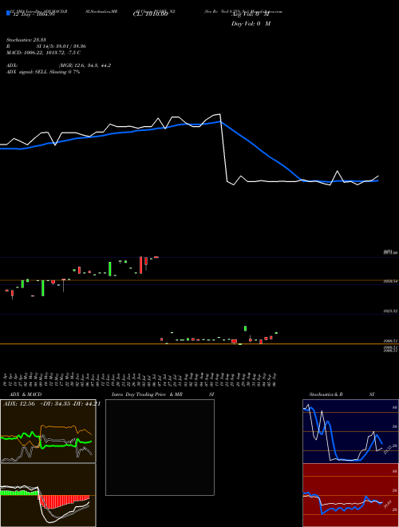Click the (MGR) 12.6, 34.3, 44.2 values

85,65
